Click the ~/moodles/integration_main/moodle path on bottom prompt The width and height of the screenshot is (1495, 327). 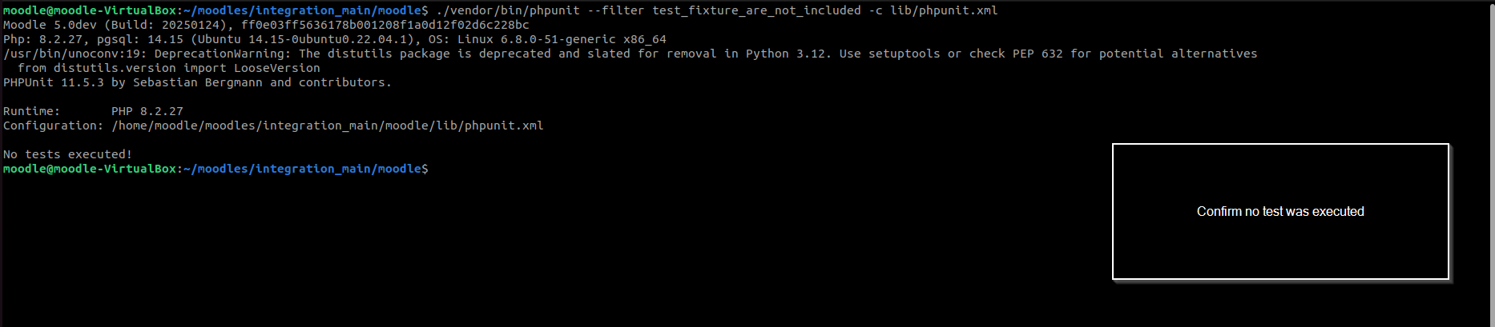pos(303,169)
